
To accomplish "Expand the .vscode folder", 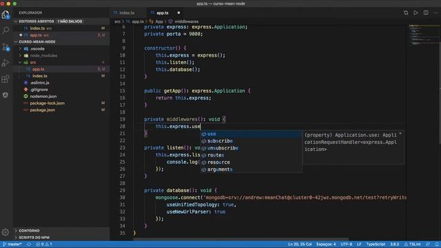I will 37,49.
